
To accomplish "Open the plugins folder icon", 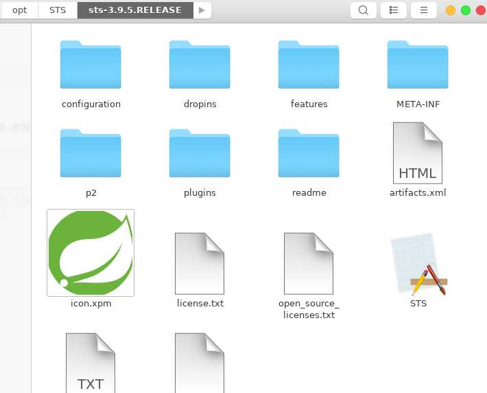I will [200, 153].
